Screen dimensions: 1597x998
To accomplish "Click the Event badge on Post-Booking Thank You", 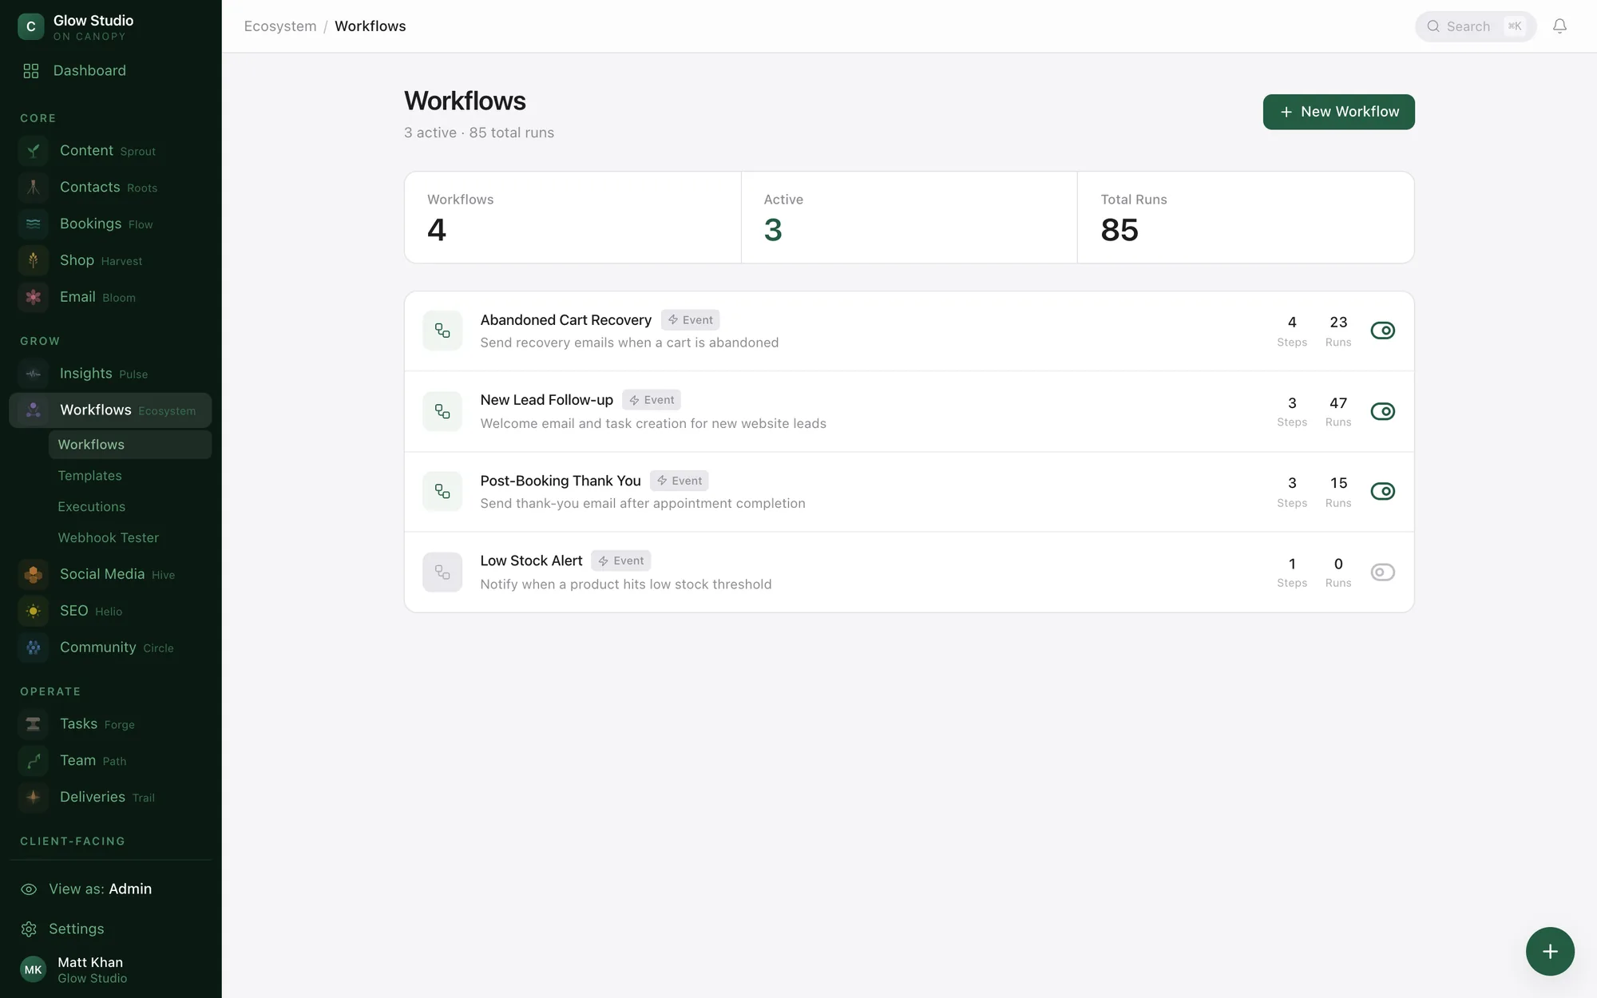I will [680, 481].
